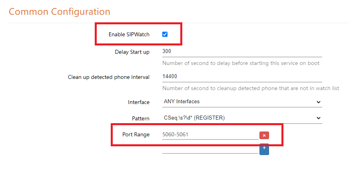This screenshot has height=169, width=349.
Task: Click the Pattern field label
Action: click(140, 118)
